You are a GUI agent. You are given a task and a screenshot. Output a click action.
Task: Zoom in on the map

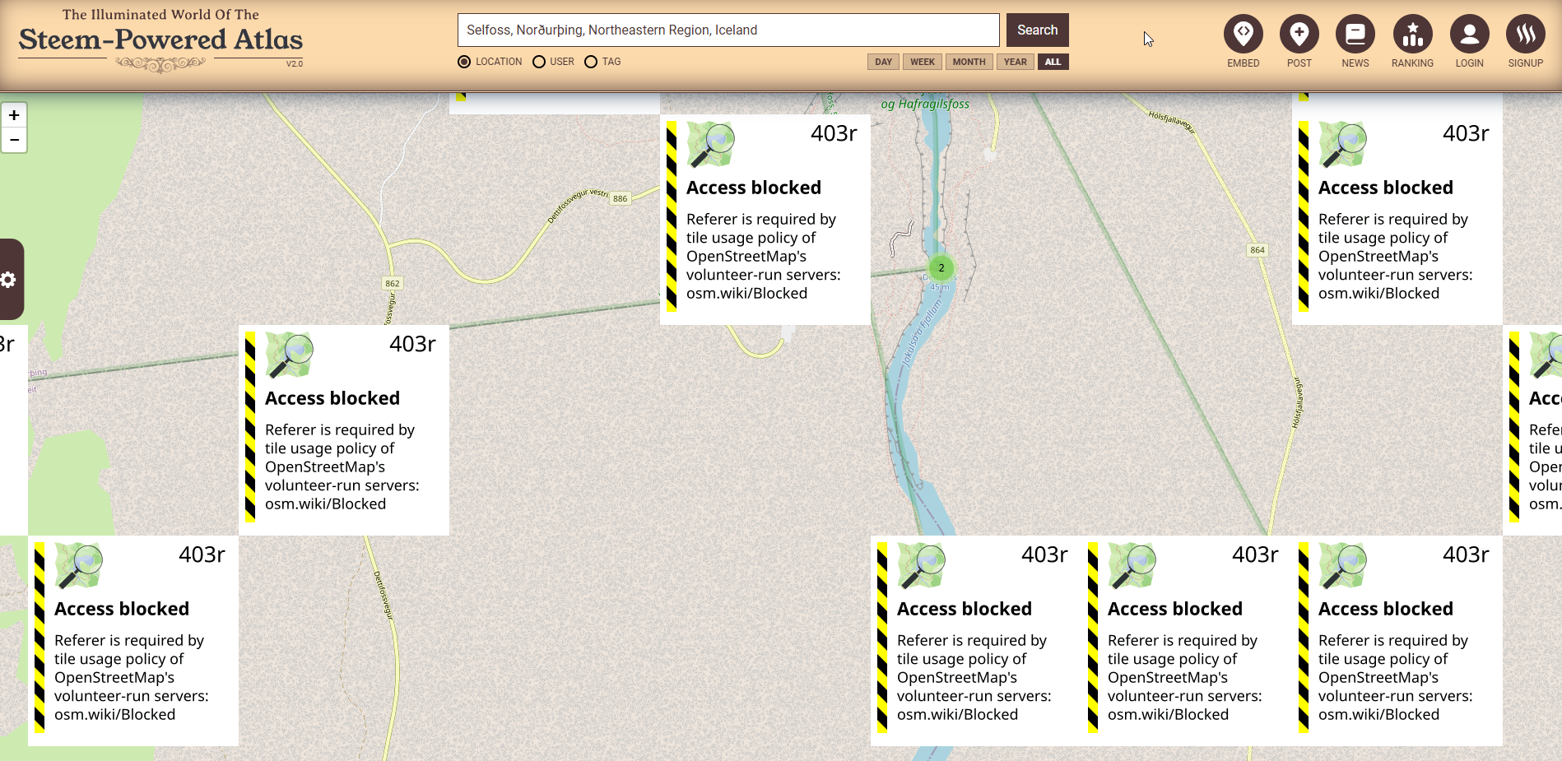point(14,115)
